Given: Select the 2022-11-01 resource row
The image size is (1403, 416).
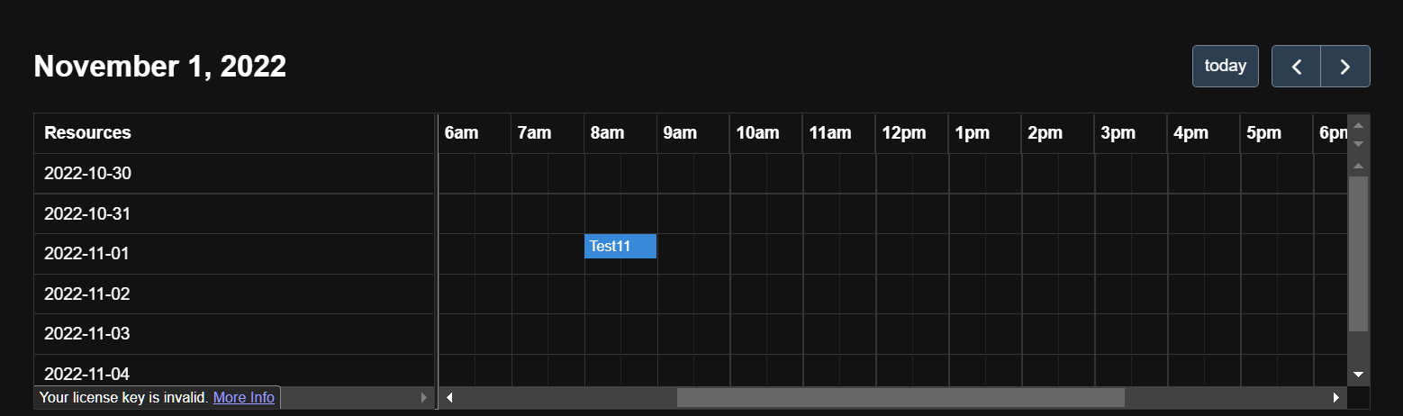Looking at the screenshot, I should (x=234, y=254).
